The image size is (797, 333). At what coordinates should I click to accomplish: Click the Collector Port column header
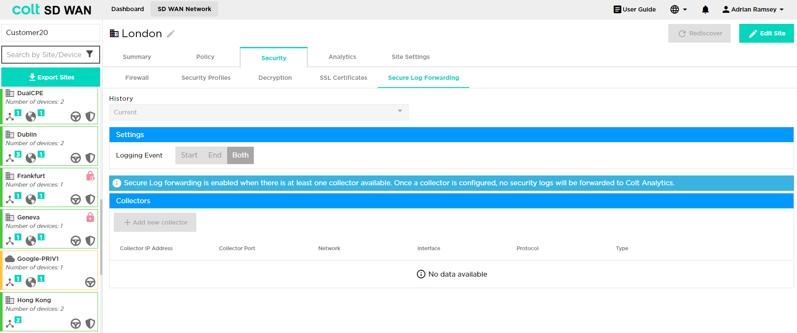[x=237, y=248]
